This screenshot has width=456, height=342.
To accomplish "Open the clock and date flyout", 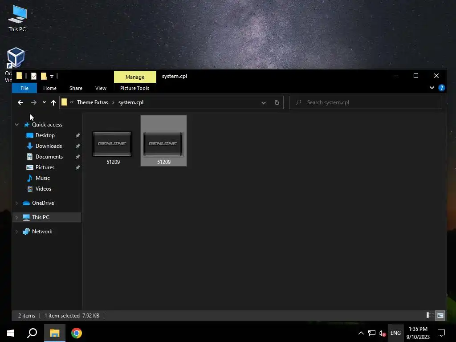I will coord(418,333).
